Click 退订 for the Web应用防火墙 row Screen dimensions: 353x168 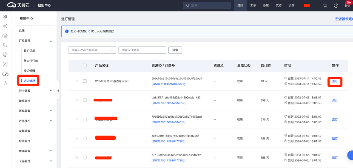coord(335,81)
